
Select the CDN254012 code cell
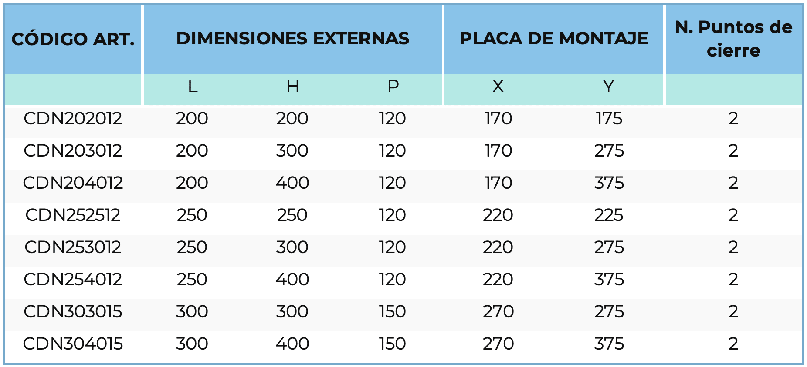pos(73,280)
